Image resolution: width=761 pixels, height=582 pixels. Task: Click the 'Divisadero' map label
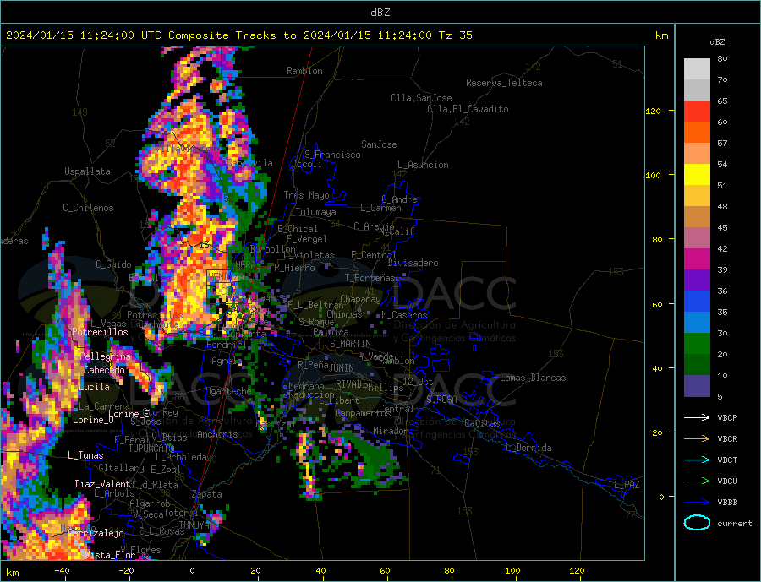(x=413, y=263)
